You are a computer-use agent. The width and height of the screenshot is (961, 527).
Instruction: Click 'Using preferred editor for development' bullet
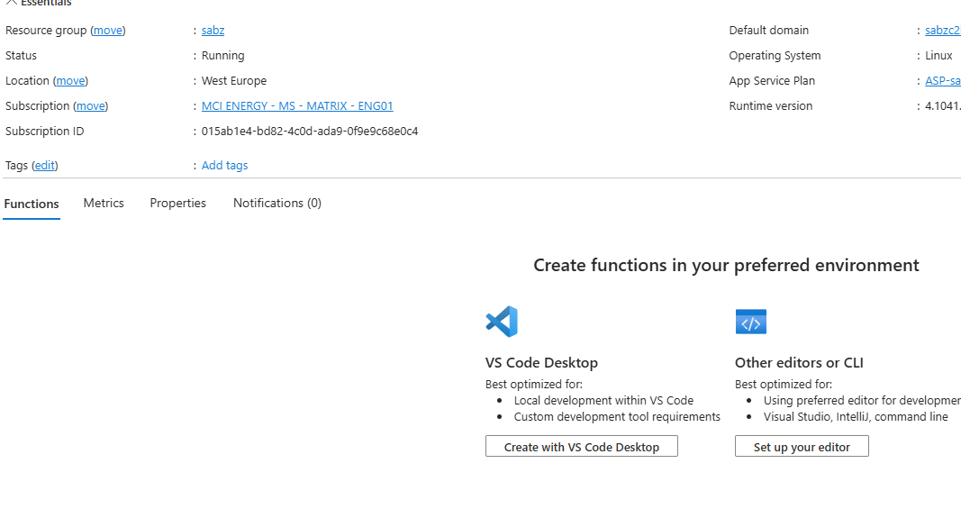862,400
